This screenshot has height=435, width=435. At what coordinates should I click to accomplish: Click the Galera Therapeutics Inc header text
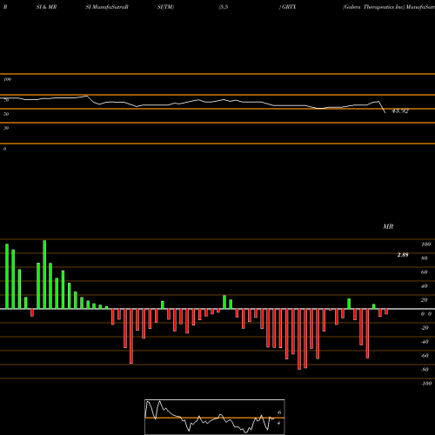[373, 7]
